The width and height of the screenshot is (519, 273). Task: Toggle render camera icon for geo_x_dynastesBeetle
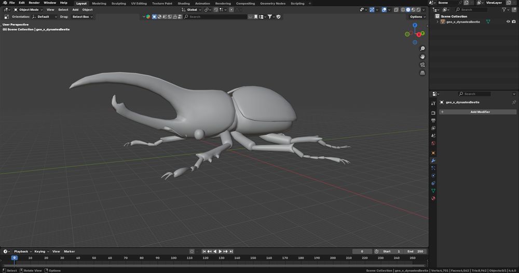(x=514, y=22)
